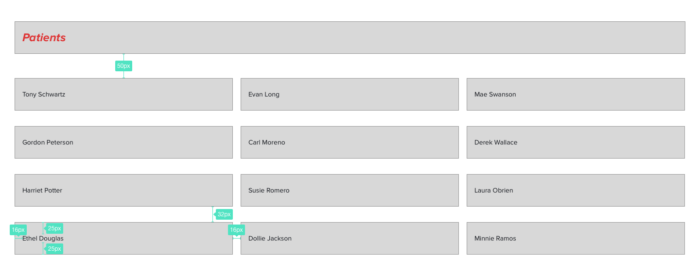Image resolution: width=700 pixels, height=274 pixels.
Task: Click Carl Moreno patient card
Action: pos(350,142)
